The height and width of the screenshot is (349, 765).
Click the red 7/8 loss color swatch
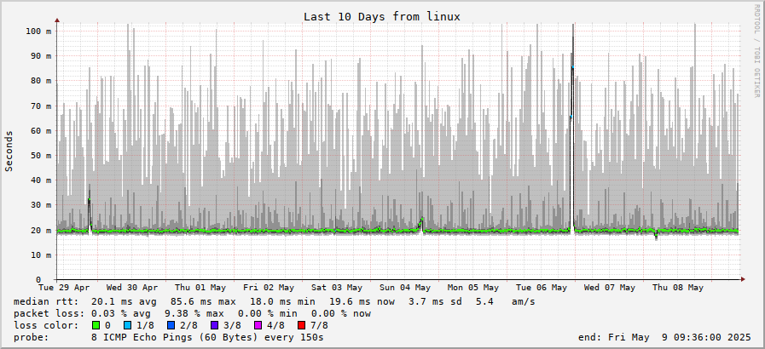click(301, 325)
